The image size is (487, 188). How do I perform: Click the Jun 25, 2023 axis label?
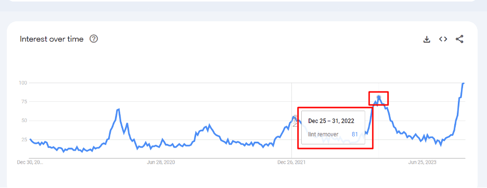pyautogui.click(x=422, y=162)
